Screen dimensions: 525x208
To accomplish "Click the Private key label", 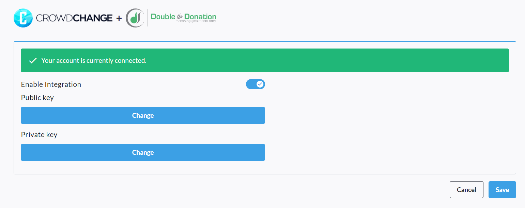I will click(x=39, y=135).
